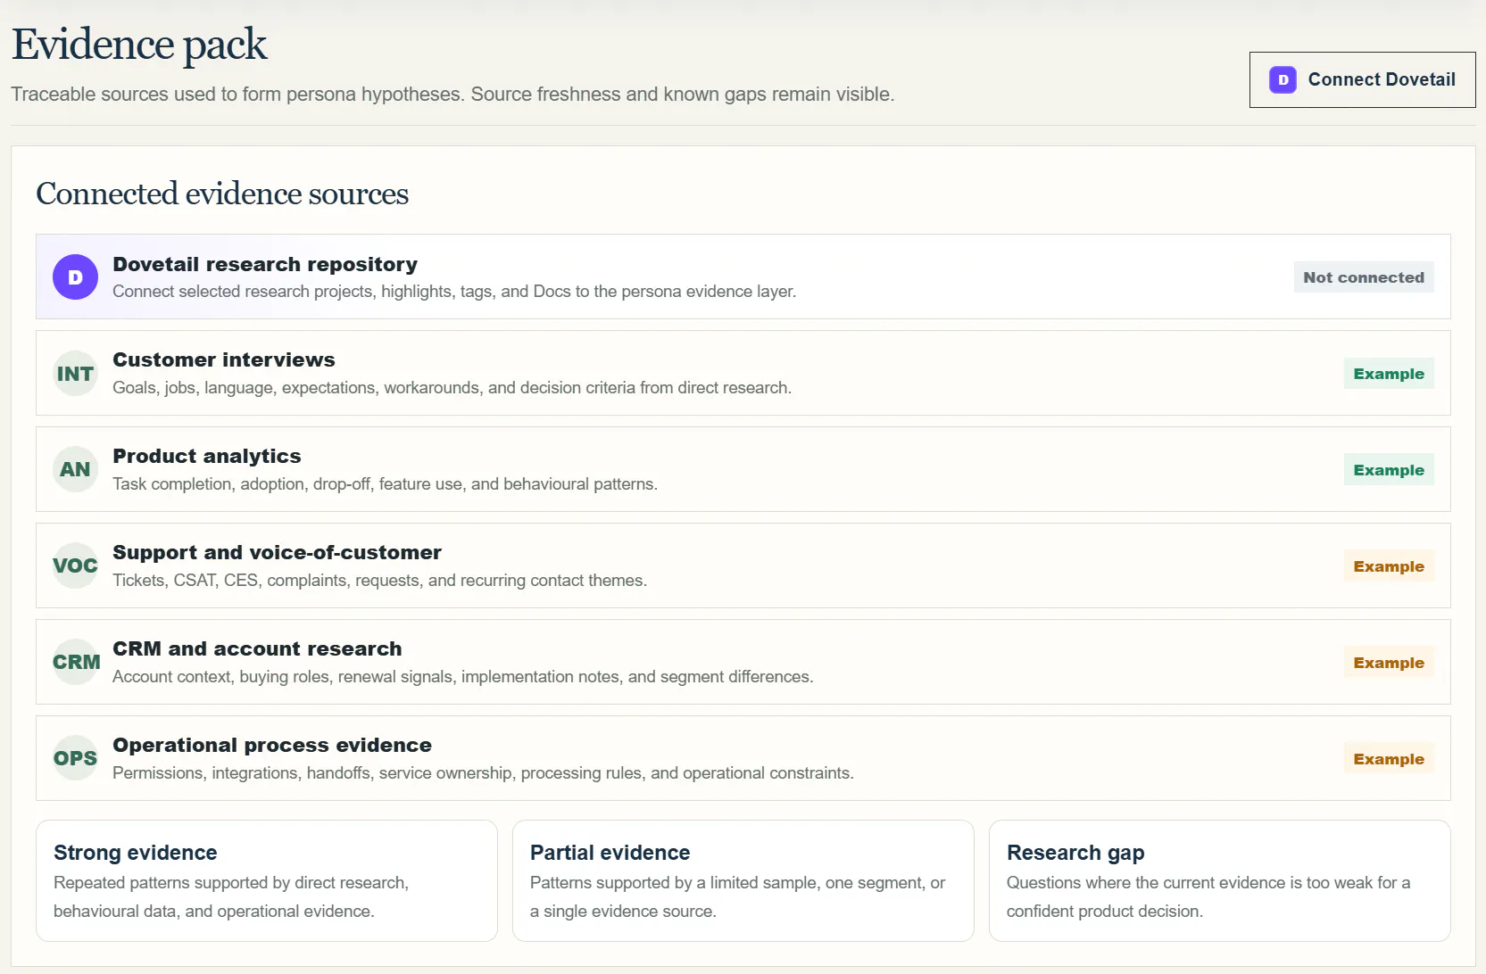1486x974 pixels.
Task: Click the Not connected status badge
Action: point(1364,277)
